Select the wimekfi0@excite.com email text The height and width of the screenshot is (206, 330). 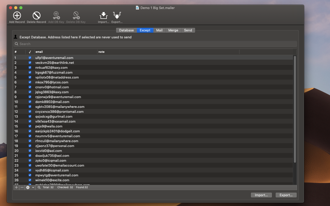pos(52,180)
